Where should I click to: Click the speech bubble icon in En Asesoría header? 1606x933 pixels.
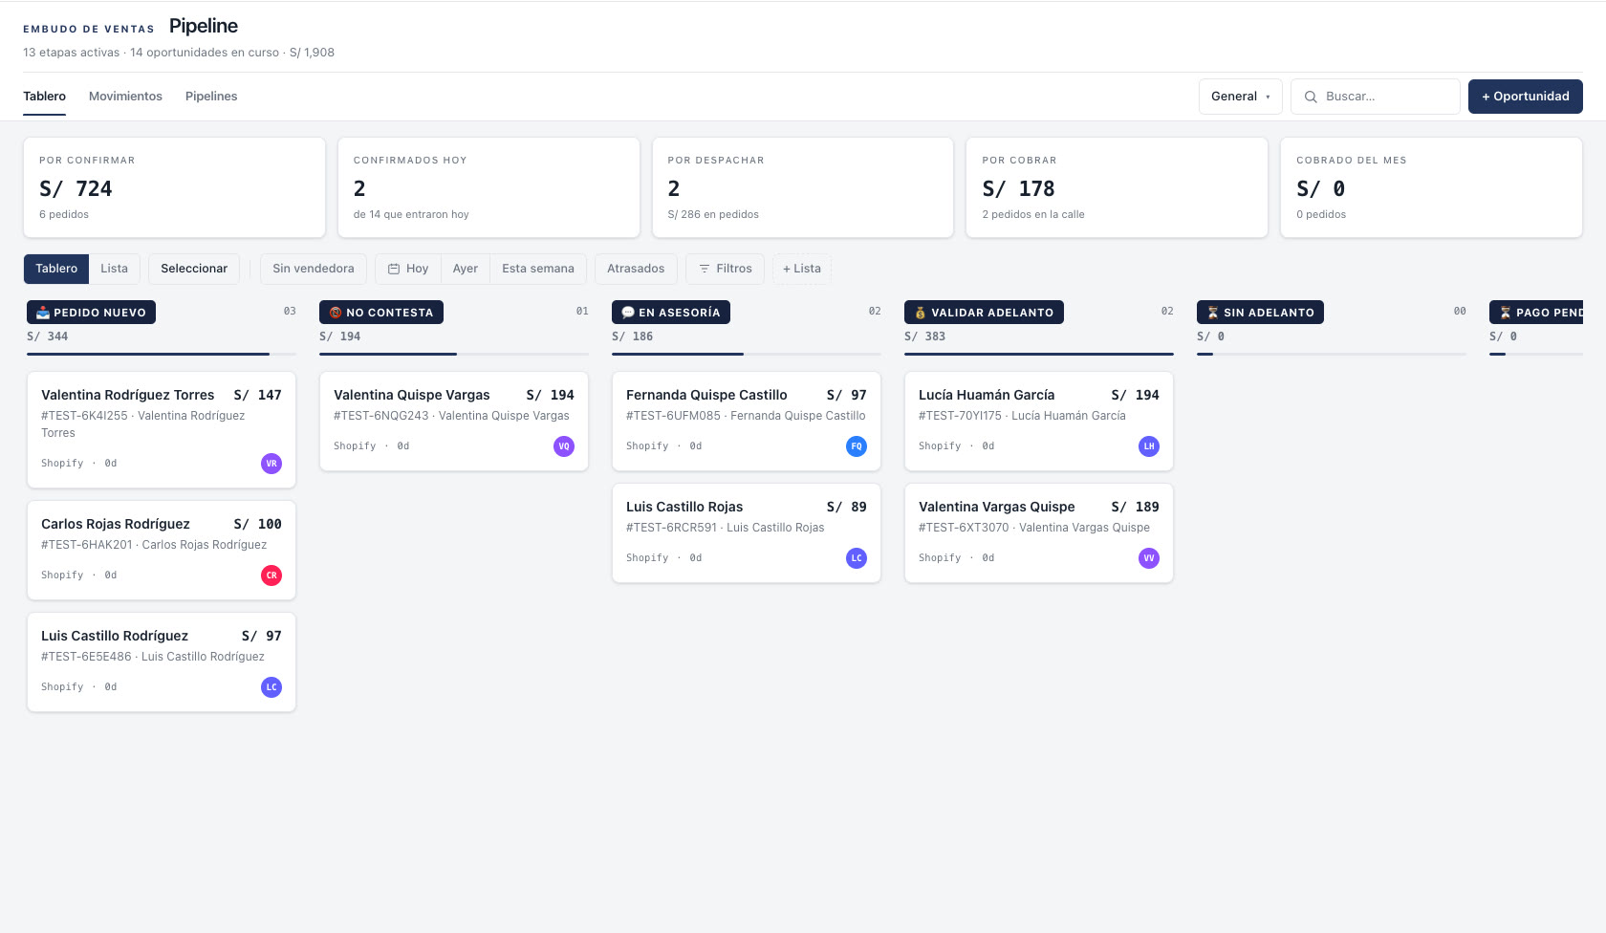point(628,313)
